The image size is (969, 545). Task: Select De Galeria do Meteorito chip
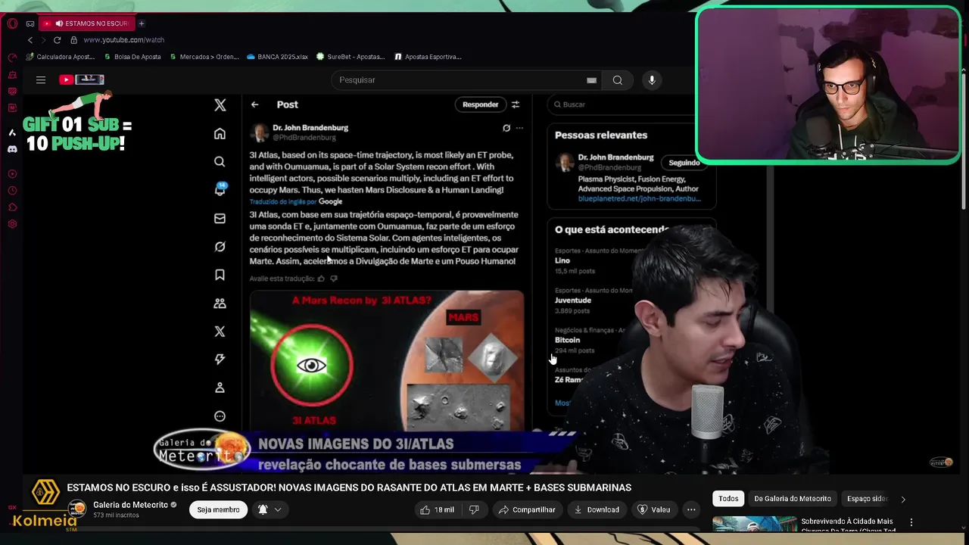(x=793, y=499)
